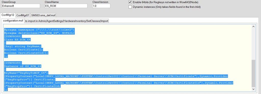Check the Dynamic instances checkbox
This screenshot has width=261, height=94.
click(130, 7)
